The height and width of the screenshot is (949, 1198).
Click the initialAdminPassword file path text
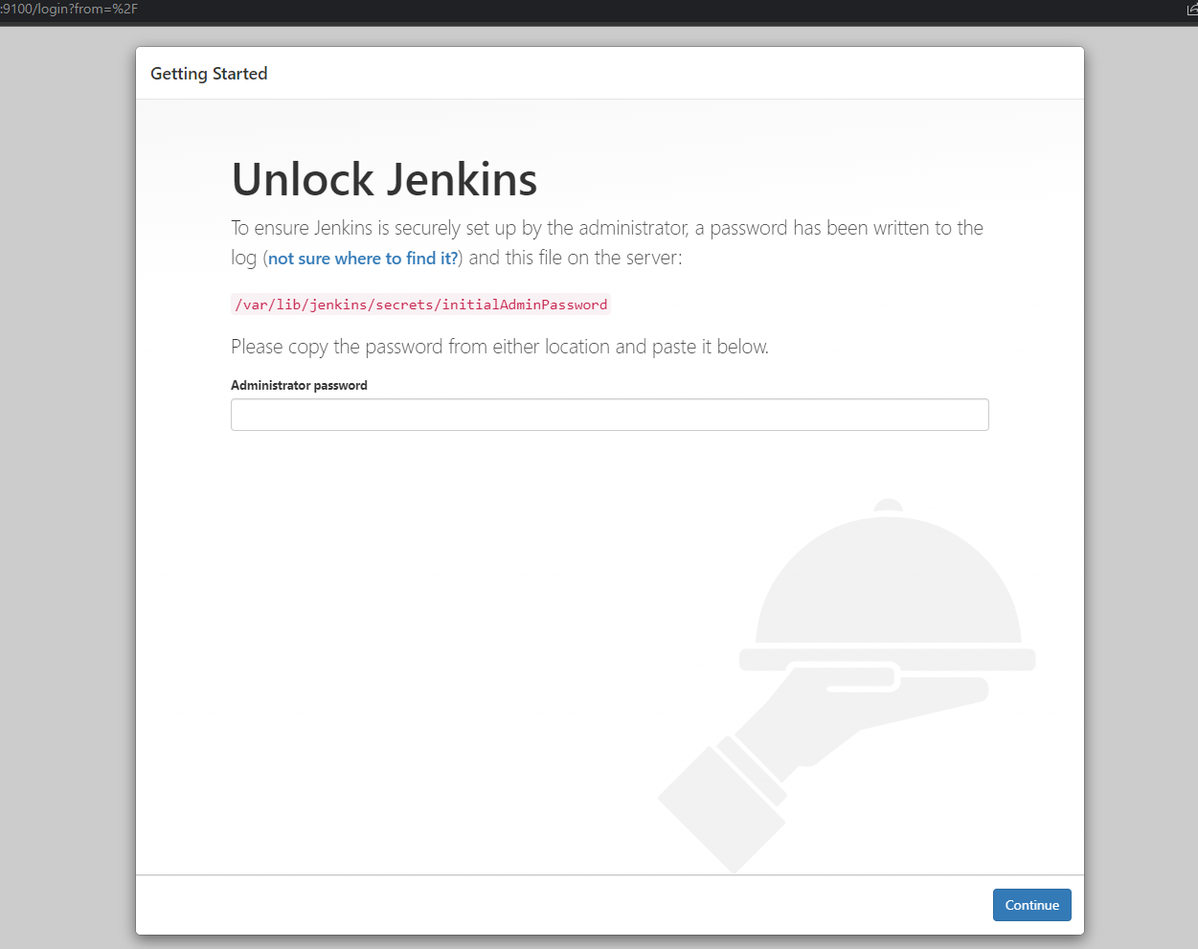click(x=420, y=305)
